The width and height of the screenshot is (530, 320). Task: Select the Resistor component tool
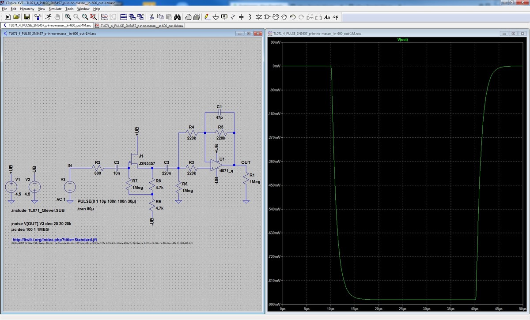click(233, 17)
